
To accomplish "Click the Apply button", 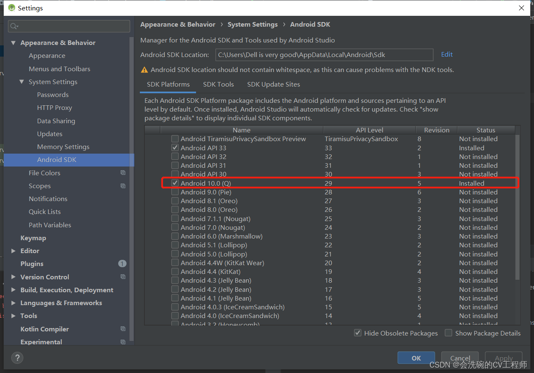I will [x=504, y=358].
